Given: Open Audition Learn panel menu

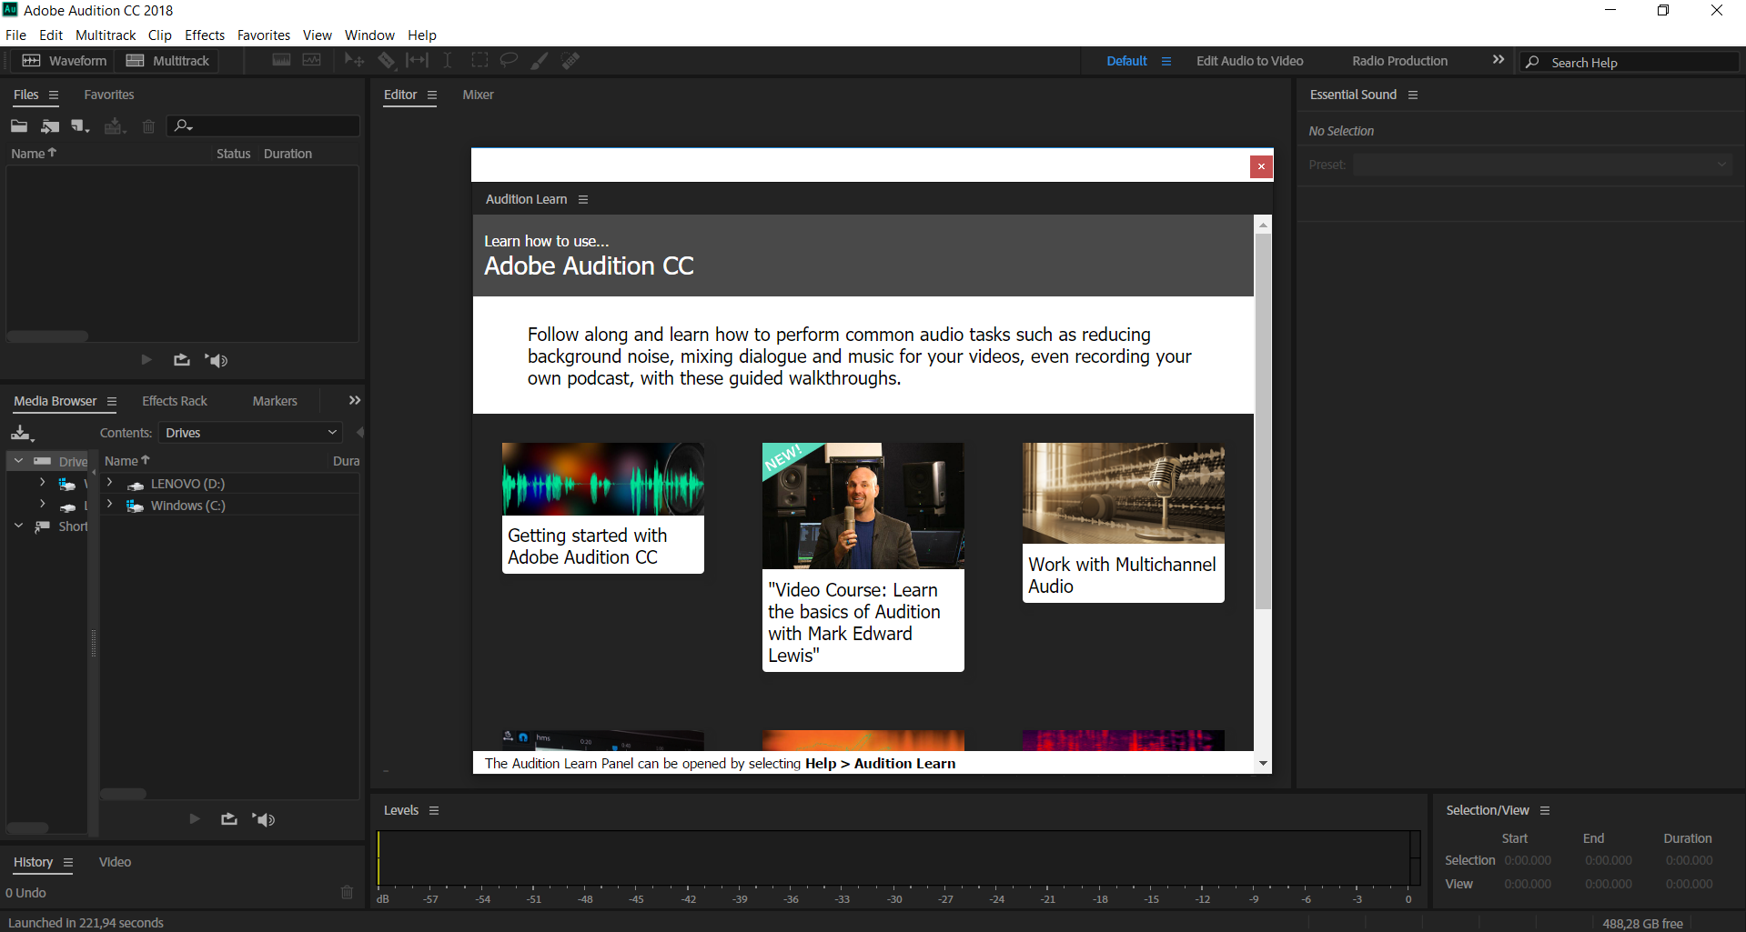Looking at the screenshot, I should click(583, 199).
